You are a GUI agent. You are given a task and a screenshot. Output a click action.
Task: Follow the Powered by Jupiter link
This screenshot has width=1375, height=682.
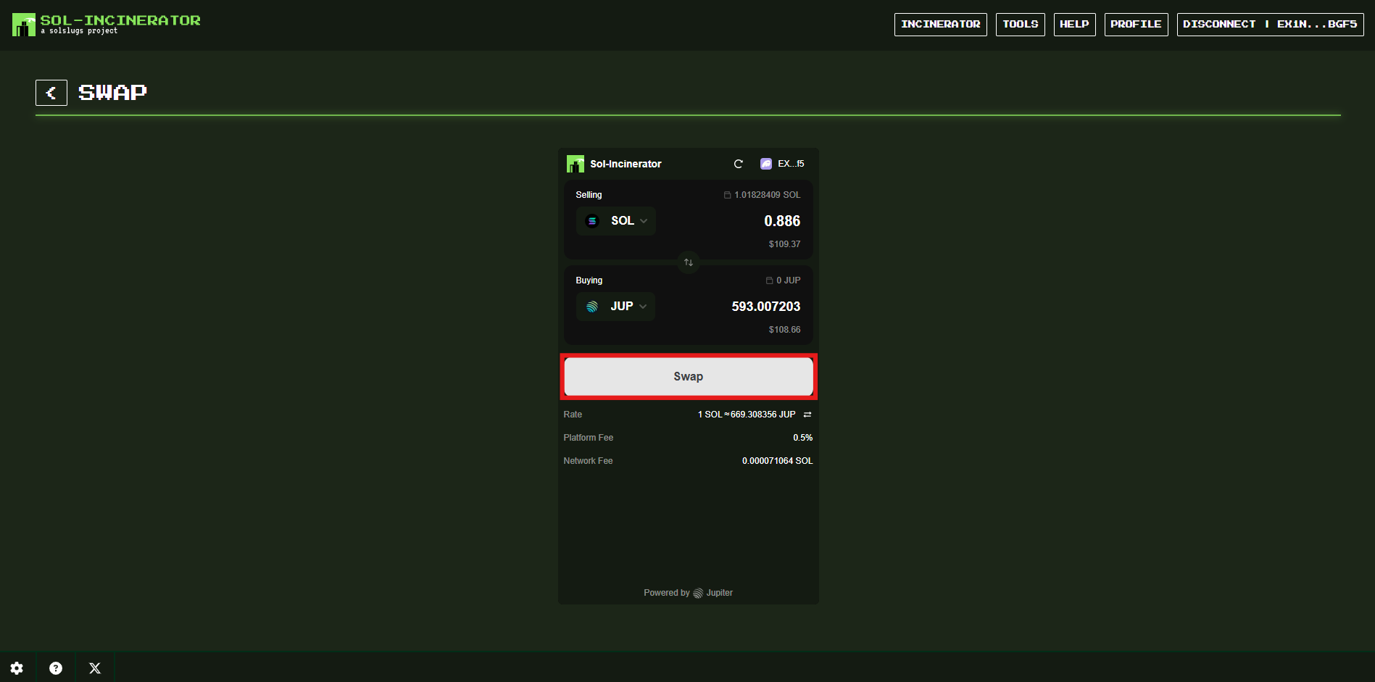coord(688,593)
